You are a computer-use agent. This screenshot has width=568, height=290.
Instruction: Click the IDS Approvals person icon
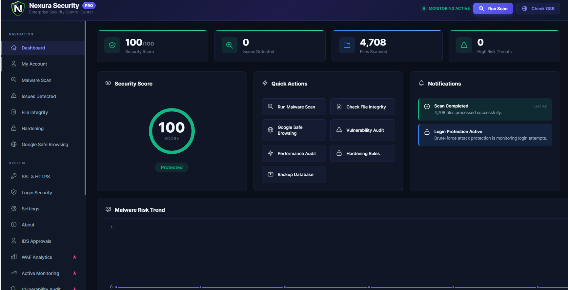pos(14,241)
